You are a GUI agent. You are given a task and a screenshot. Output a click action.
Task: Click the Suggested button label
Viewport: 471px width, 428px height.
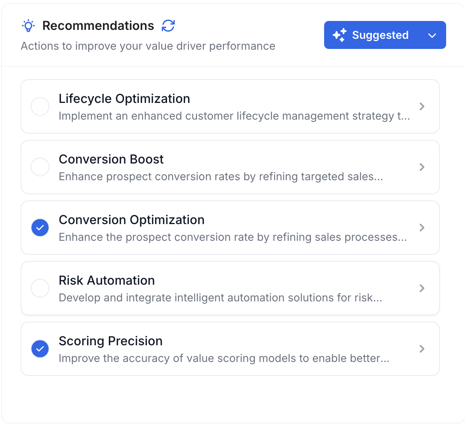click(380, 35)
